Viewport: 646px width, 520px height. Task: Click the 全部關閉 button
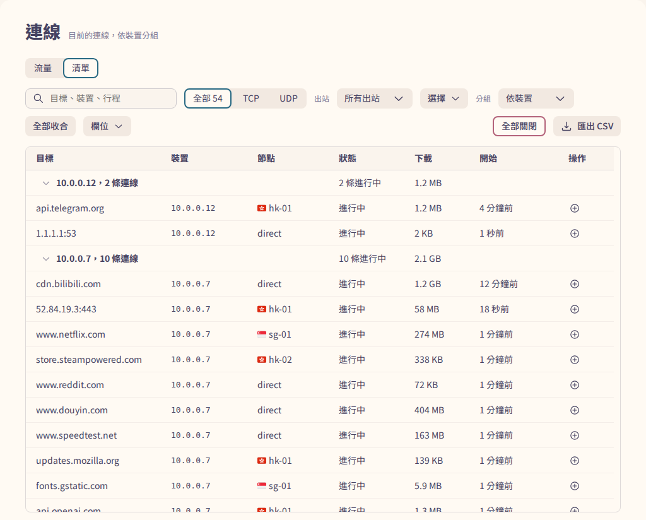pyautogui.click(x=519, y=126)
